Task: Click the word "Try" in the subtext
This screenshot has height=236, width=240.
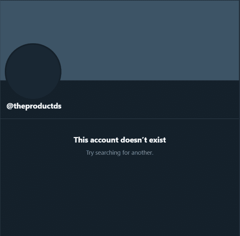Action: point(90,153)
